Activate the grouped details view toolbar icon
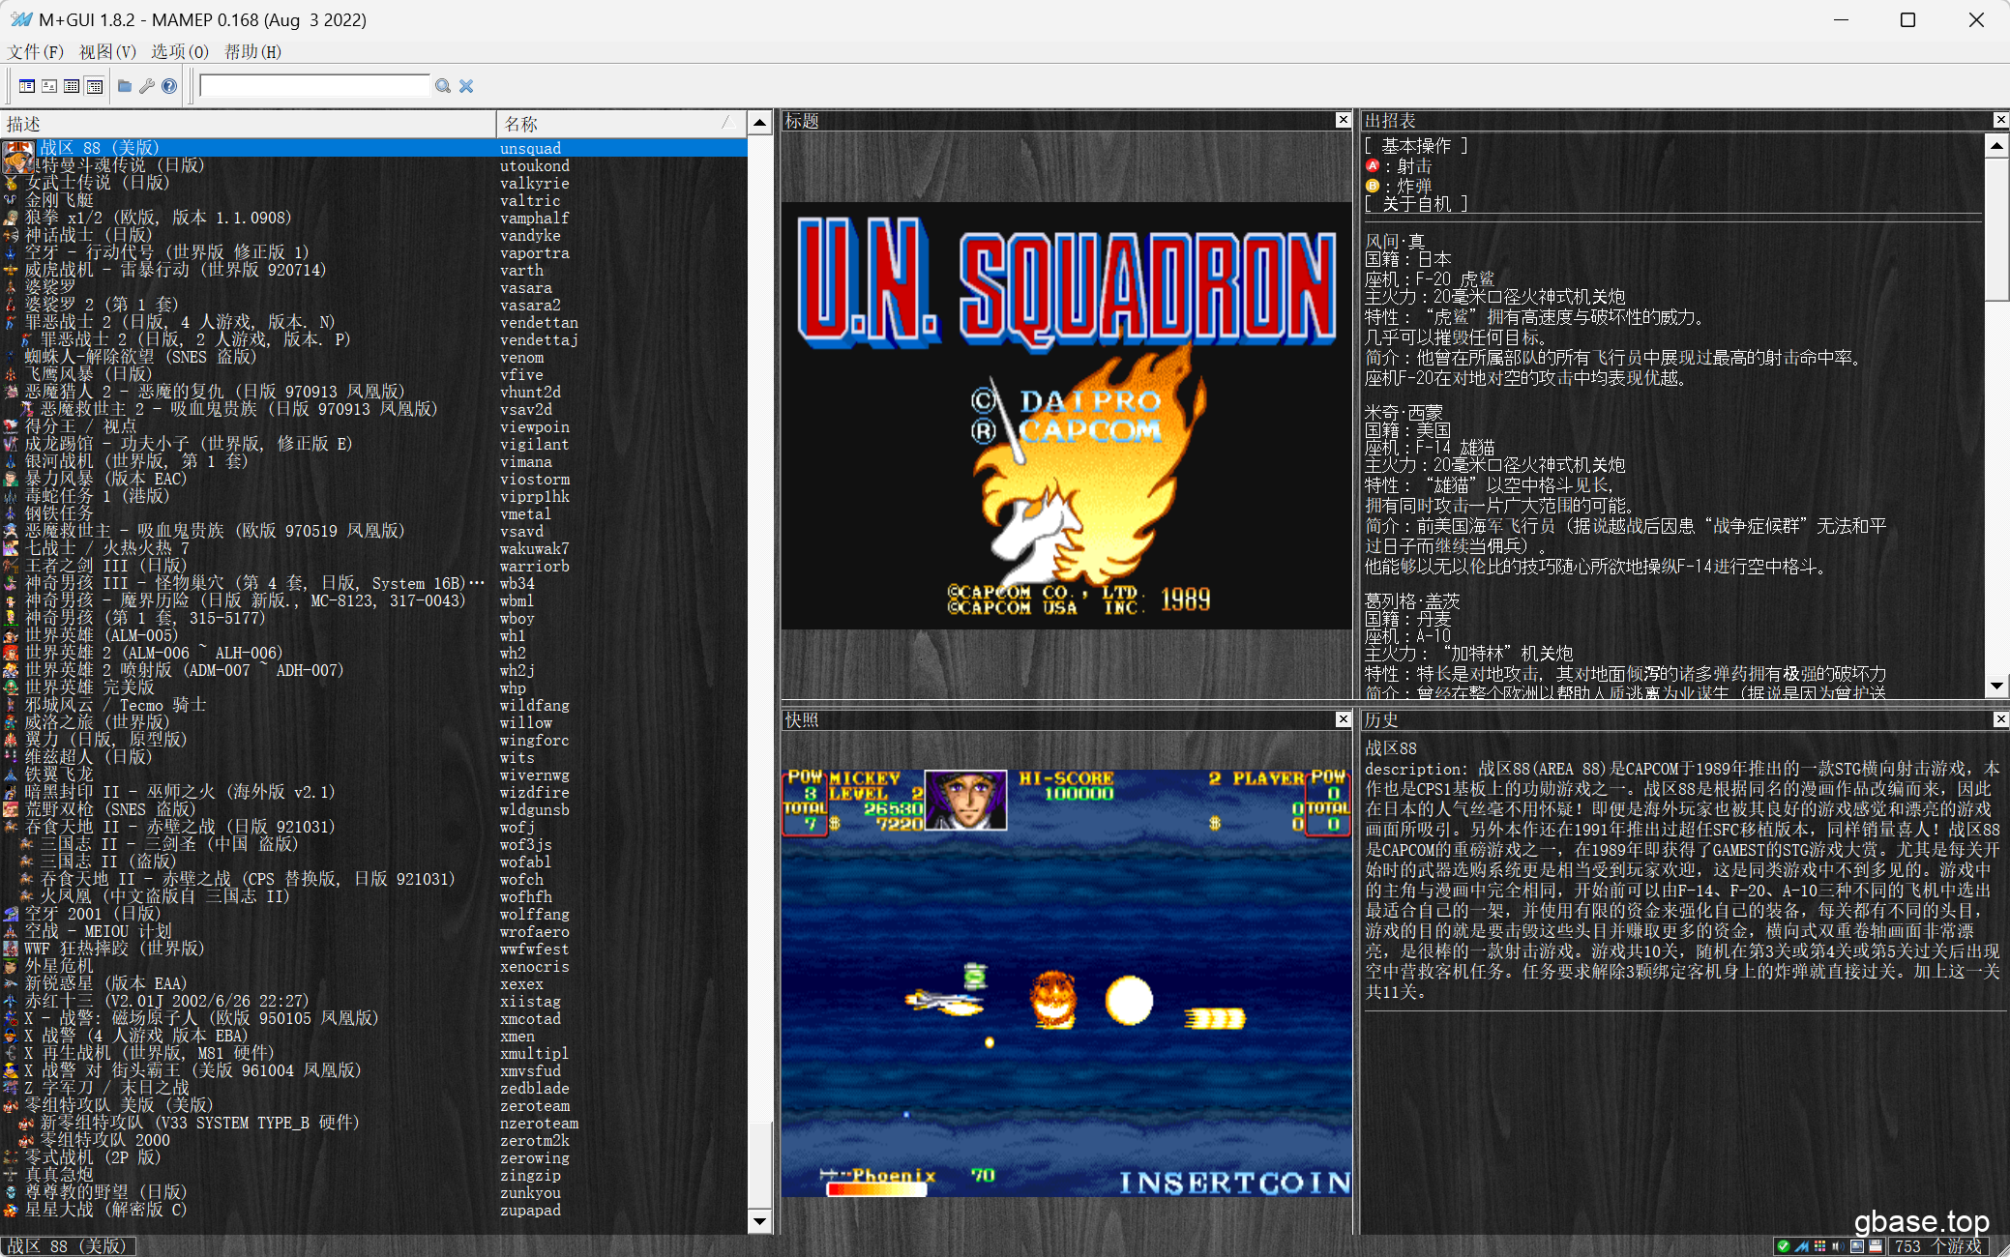The height and width of the screenshot is (1257, 2010). (95, 86)
